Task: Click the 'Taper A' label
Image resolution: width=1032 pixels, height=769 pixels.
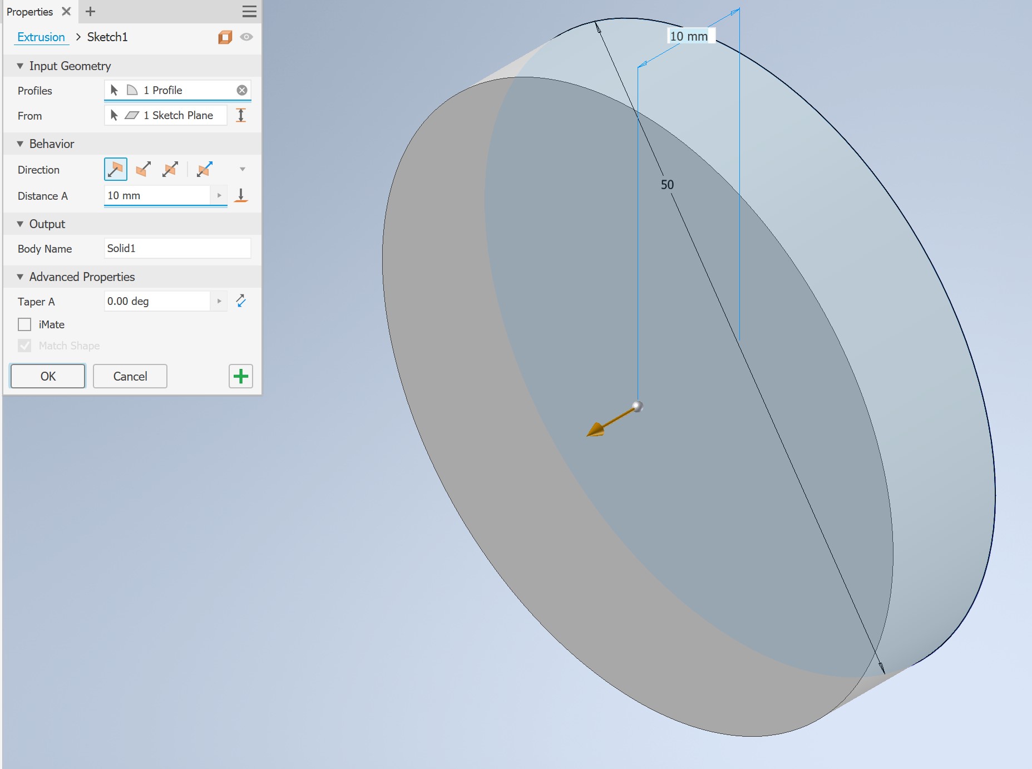Action: tap(36, 302)
